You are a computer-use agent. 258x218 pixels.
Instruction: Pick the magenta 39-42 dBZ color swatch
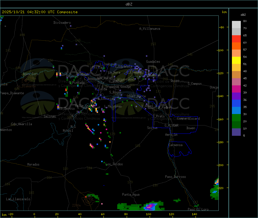[x=236, y=89]
